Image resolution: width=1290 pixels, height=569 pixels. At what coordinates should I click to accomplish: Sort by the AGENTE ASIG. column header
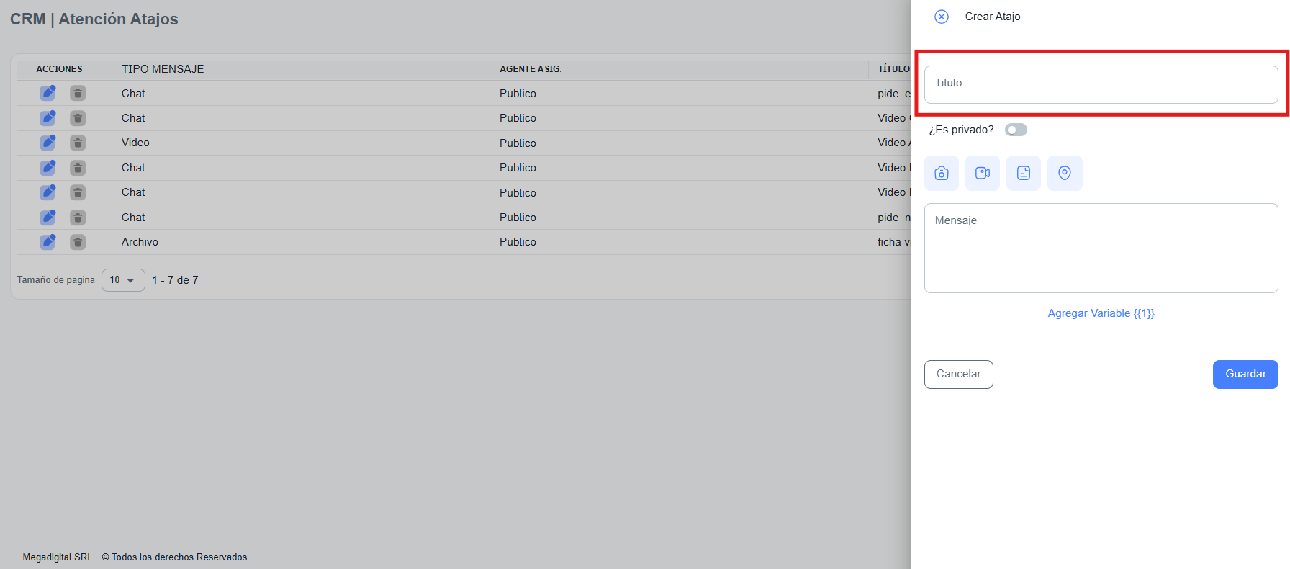click(x=531, y=69)
